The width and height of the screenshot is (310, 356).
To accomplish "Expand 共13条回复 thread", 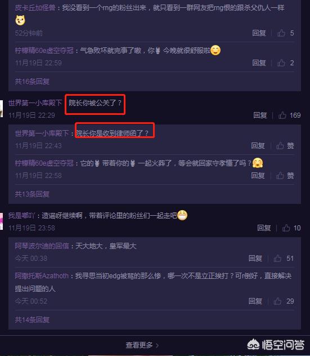I will tap(32, 194).
